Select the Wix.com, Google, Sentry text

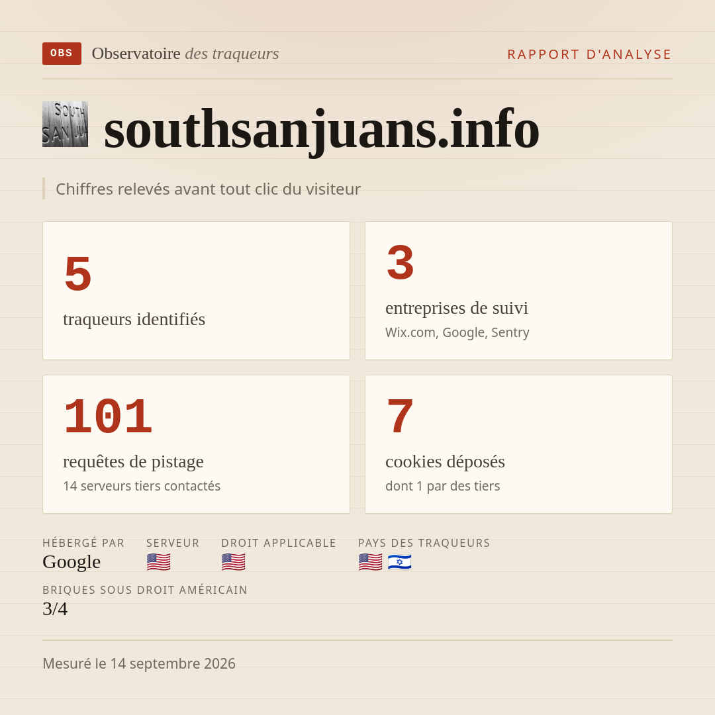pyautogui.click(x=457, y=332)
